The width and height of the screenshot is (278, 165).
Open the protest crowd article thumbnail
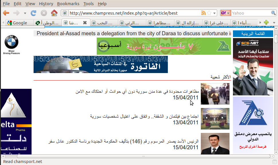215,94
